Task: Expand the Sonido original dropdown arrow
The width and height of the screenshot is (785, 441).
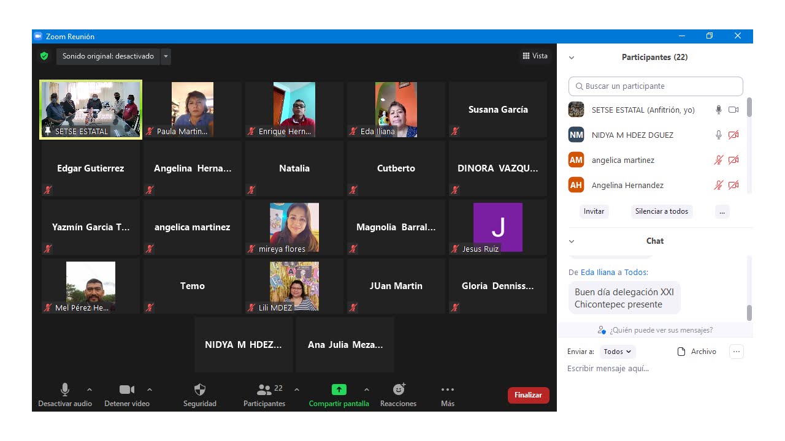Action: click(166, 56)
